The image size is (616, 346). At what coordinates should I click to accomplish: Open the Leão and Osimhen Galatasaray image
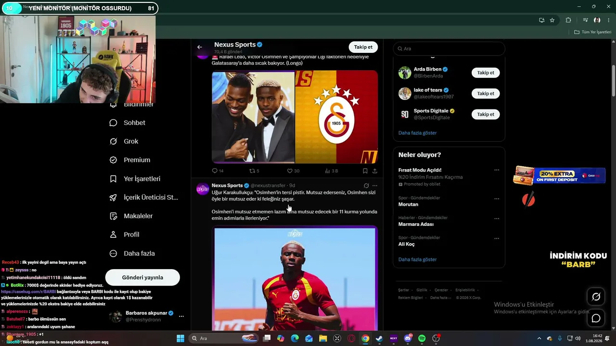295,117
